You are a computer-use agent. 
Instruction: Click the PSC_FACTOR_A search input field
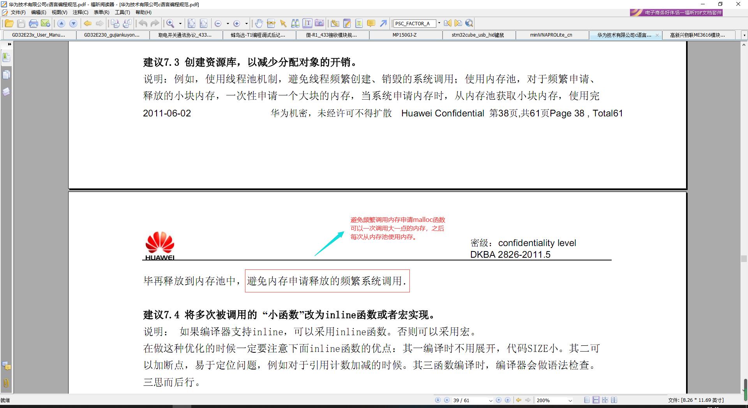tap(415, 23)
